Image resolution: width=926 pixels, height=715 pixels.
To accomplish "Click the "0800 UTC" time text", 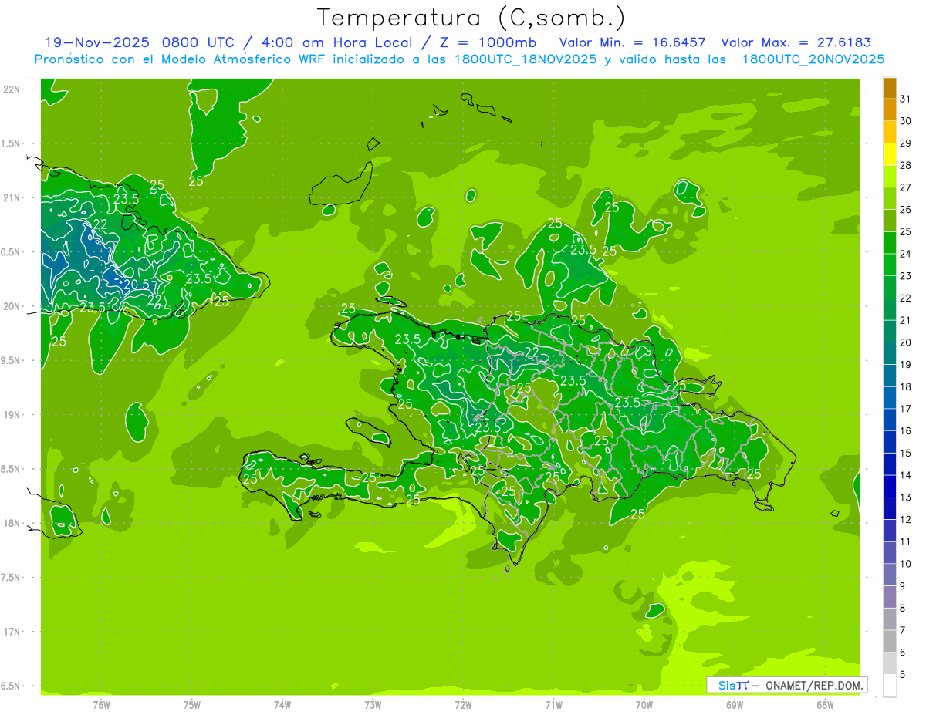I will coord(197,42).
